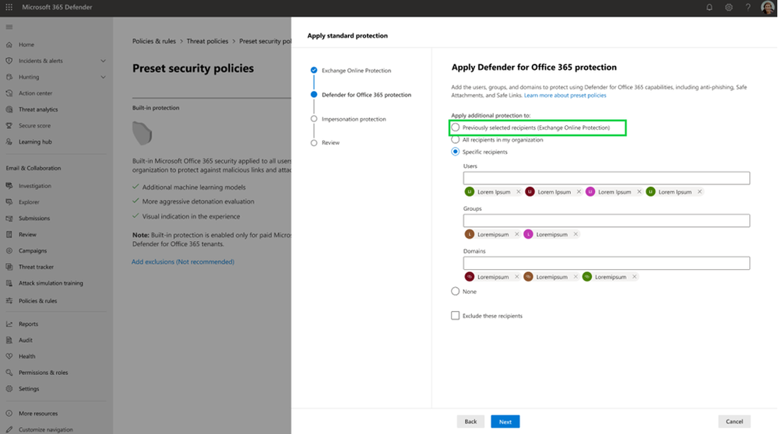Image resolution: width=778 pixels, height=434 pixels.
Task: Click the Back button
Action: (x=470, y=422)
